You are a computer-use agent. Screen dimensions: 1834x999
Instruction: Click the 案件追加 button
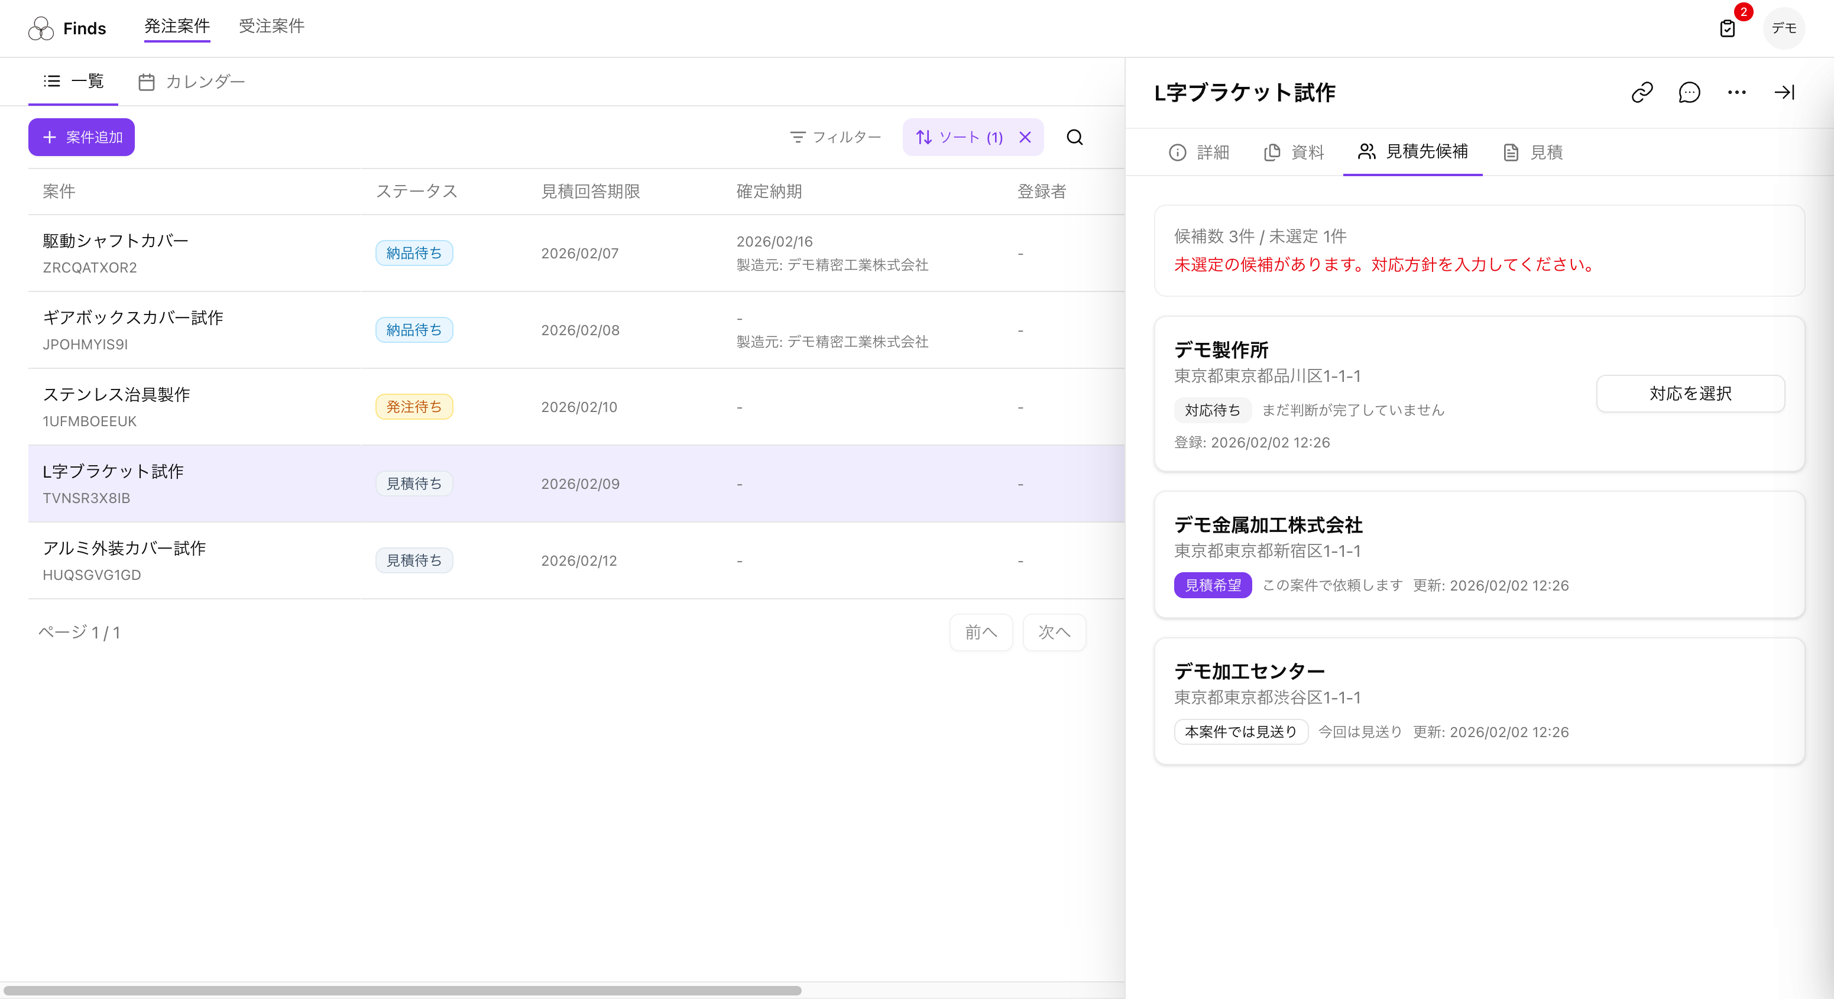(x=81, y=137)
